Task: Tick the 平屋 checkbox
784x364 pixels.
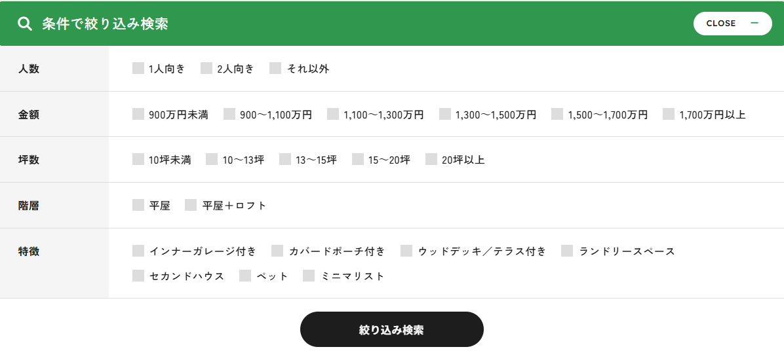Action: point(138,205)
